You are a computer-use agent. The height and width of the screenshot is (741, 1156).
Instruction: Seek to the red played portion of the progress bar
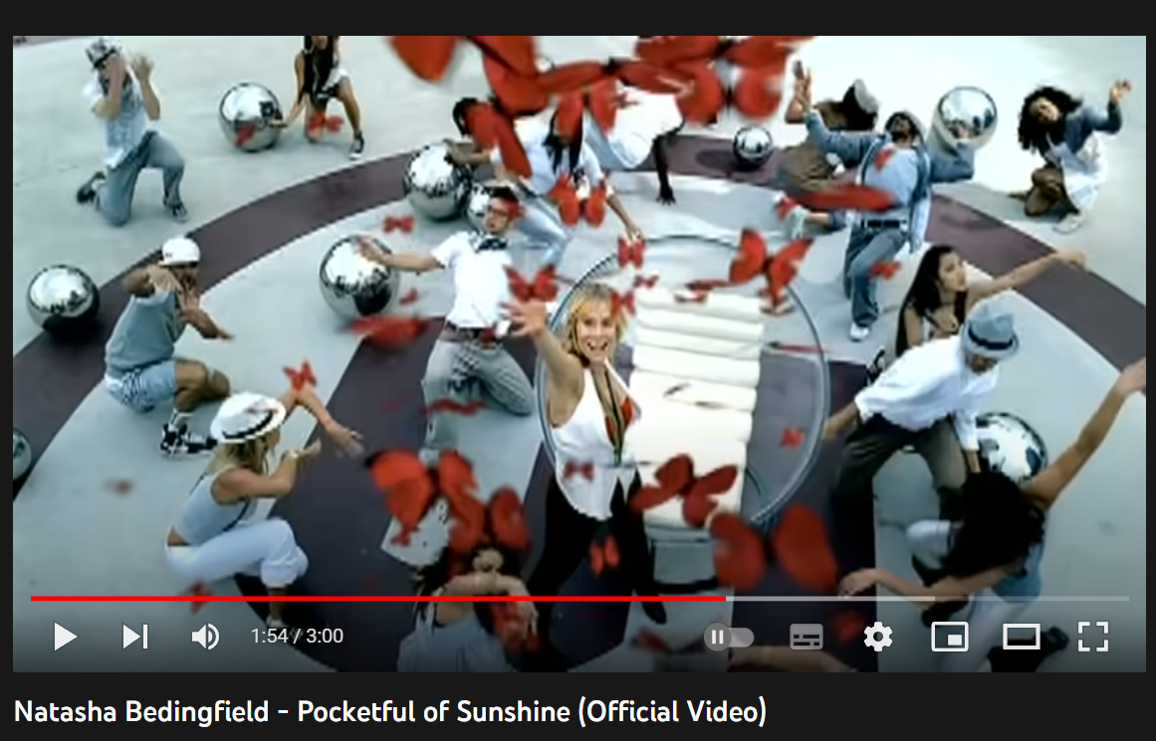click(x=377, y=598)
